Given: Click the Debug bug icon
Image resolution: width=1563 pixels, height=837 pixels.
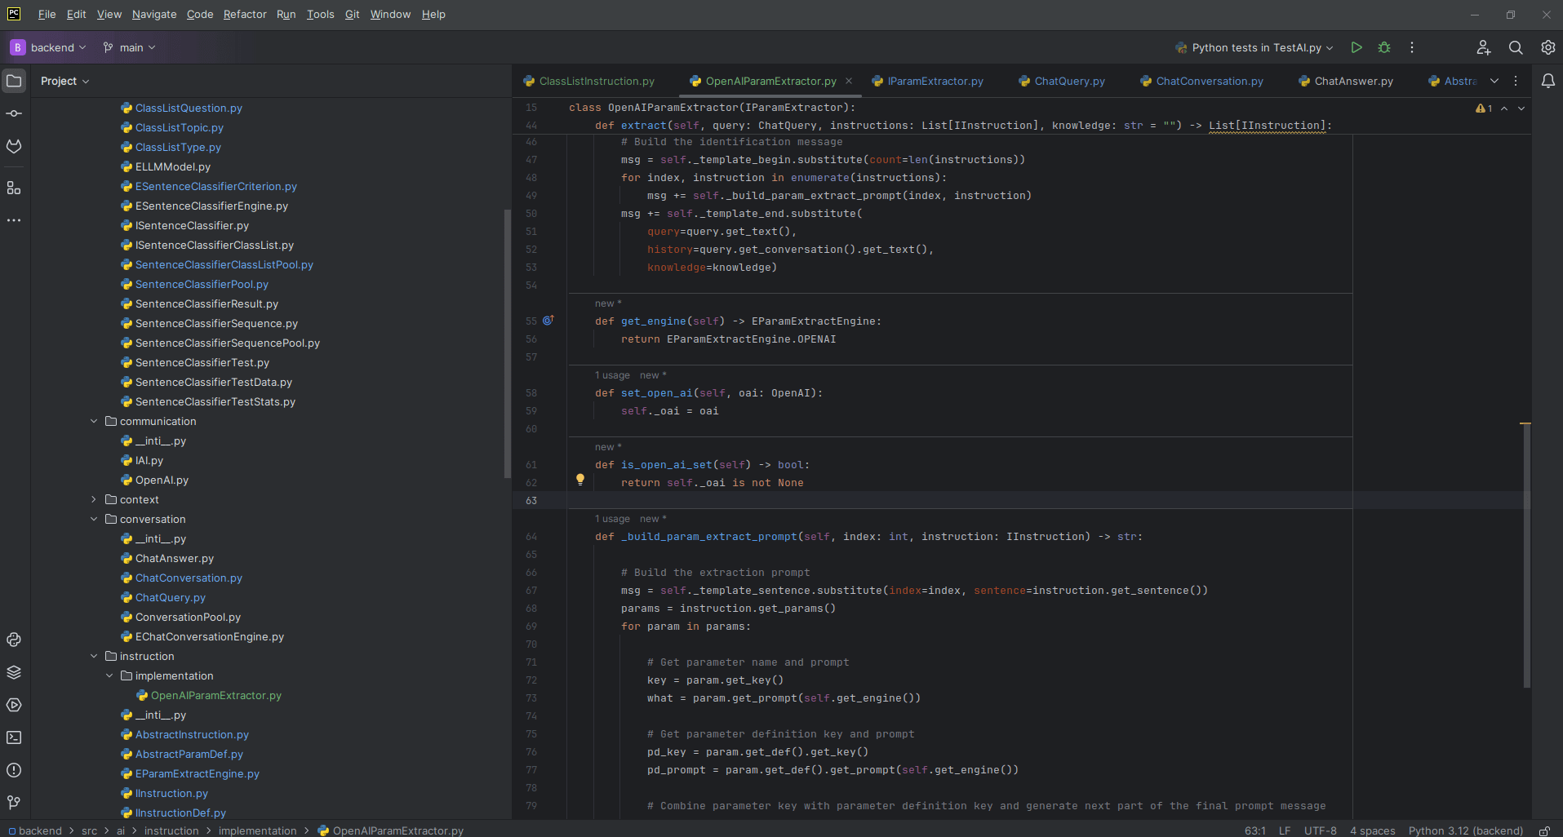Looking at the screenshot, I should pos(1384,47).
